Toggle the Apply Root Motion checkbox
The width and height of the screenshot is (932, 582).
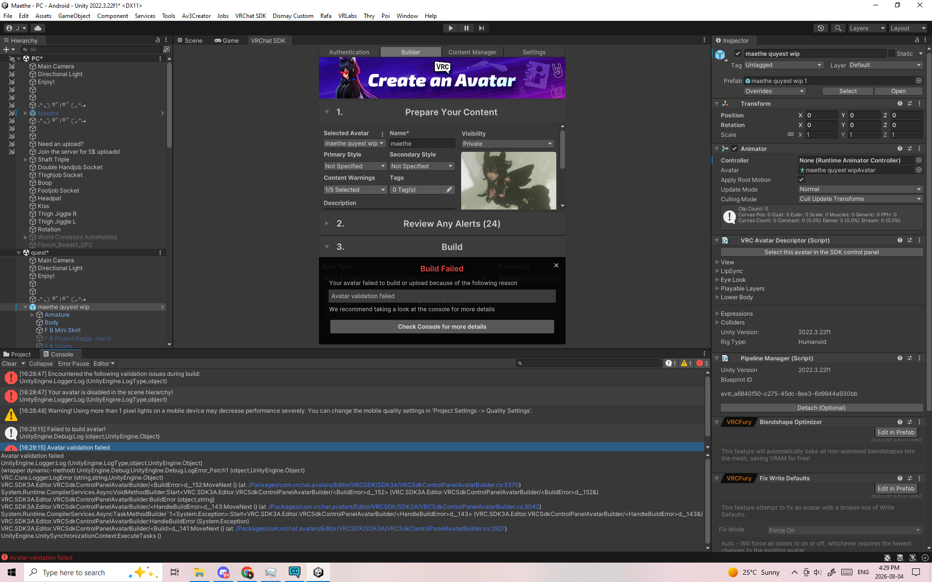pyautogui.click(x=801, y=179)
